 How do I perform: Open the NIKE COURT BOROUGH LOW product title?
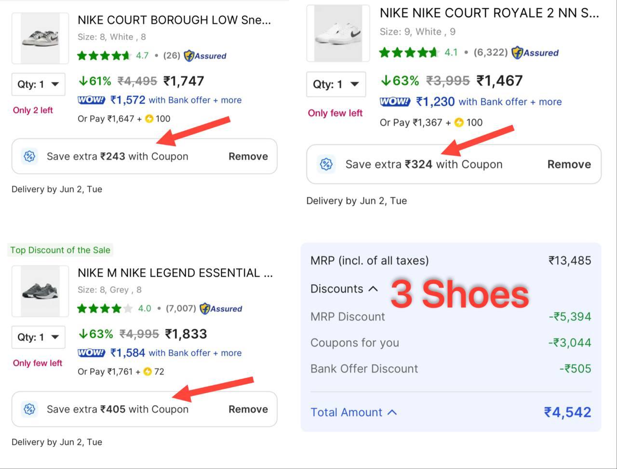[x=174, y=20]
